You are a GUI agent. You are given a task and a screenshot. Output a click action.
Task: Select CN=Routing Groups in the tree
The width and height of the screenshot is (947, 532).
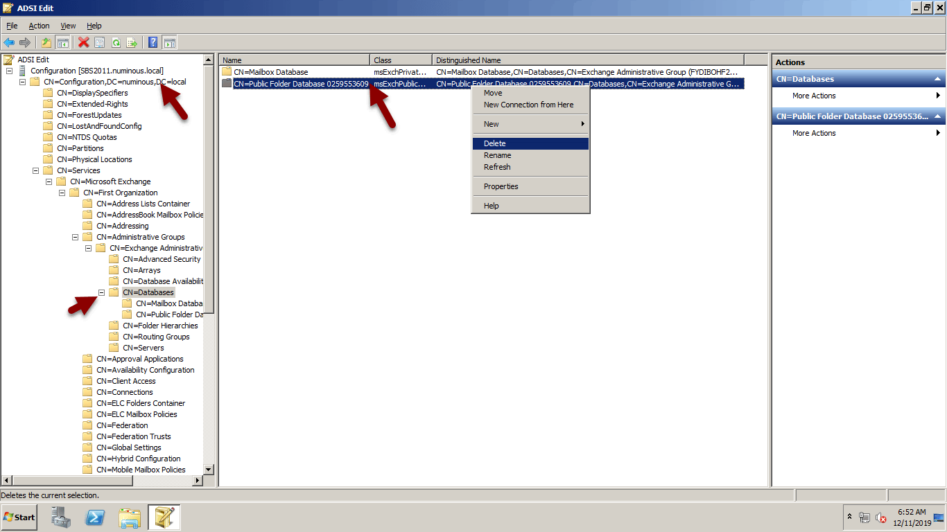pyautogui.click(x=156, y=337)
